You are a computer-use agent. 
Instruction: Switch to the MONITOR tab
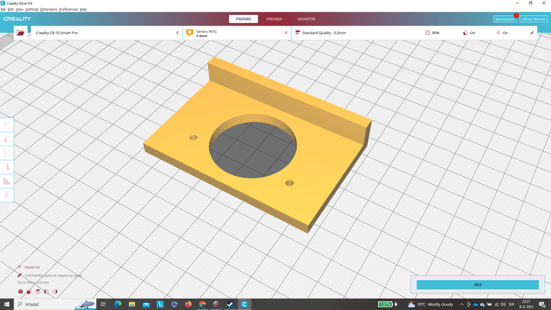(x=306, y=19)
